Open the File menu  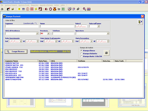[x=2, y=5]
